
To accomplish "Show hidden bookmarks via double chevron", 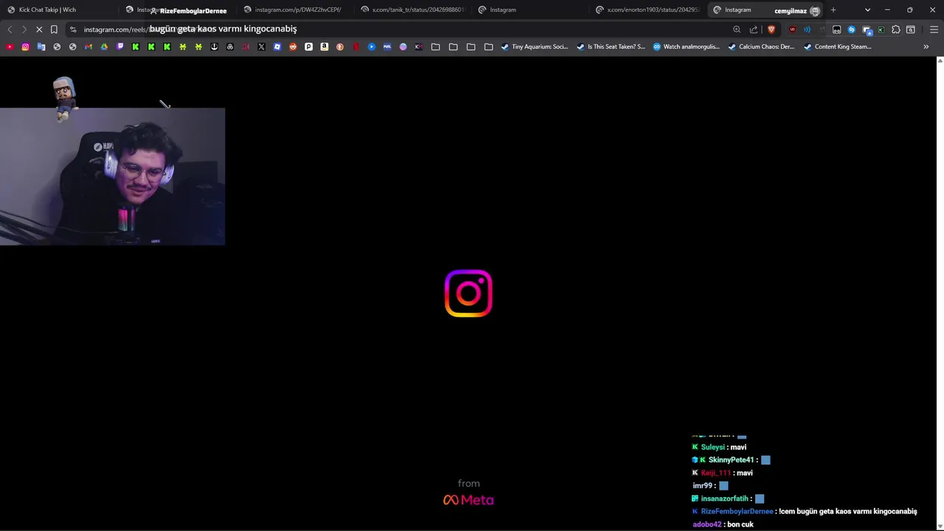I will (926, 46).
